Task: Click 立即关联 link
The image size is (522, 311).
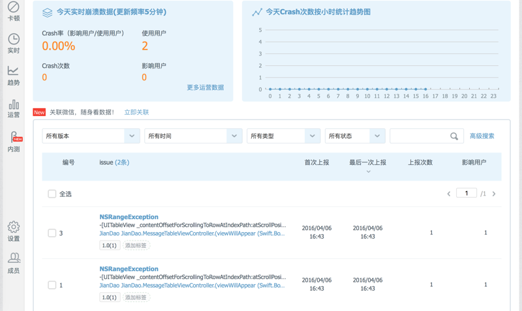Action: [x=136, y=112]
